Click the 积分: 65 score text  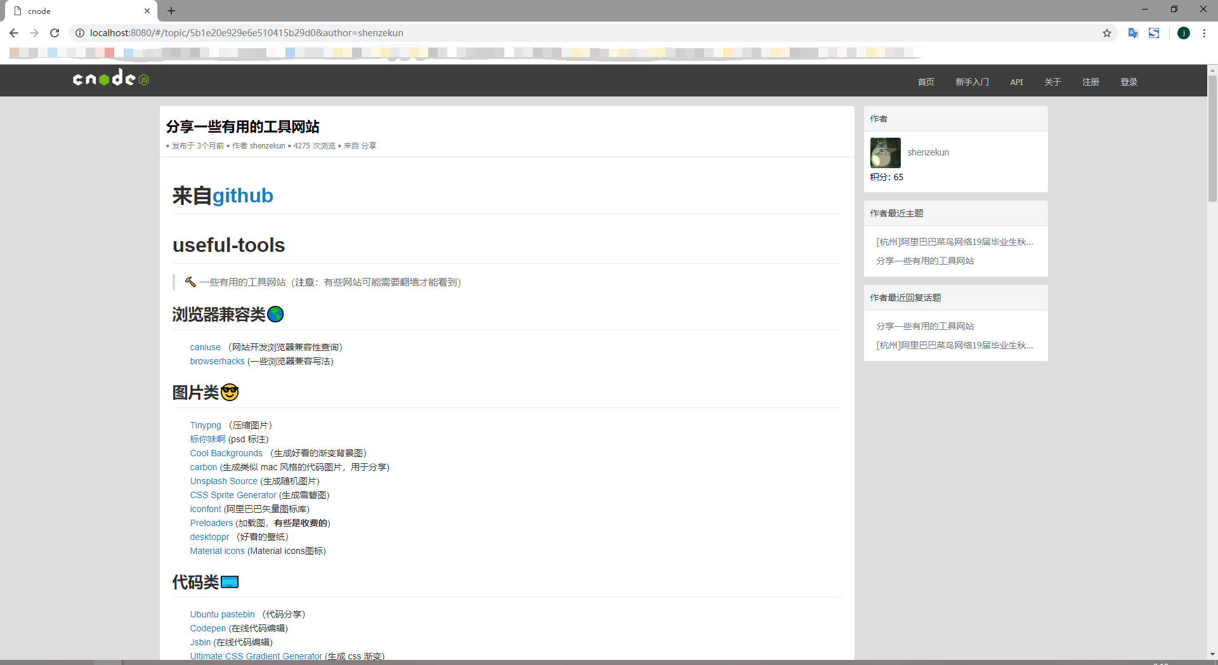[886, 177]
